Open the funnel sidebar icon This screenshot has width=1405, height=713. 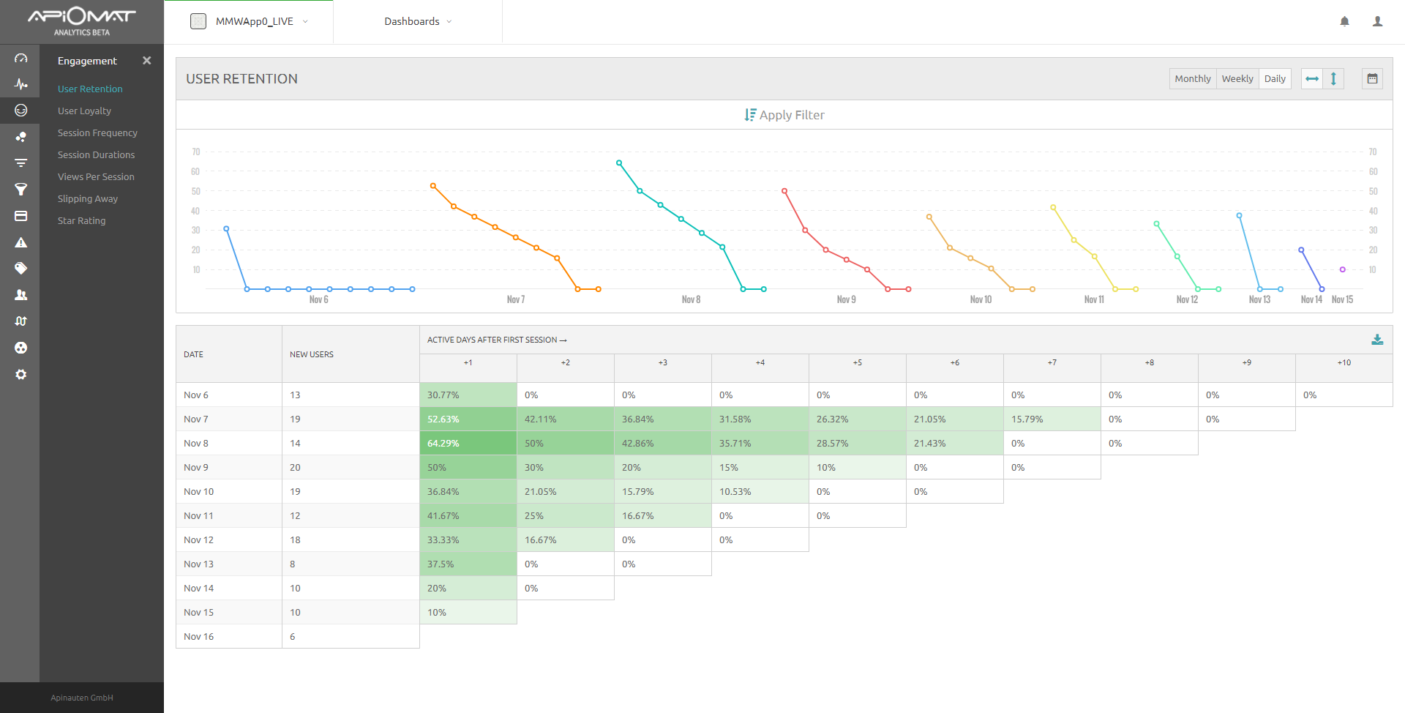click(x=20, y=190)
